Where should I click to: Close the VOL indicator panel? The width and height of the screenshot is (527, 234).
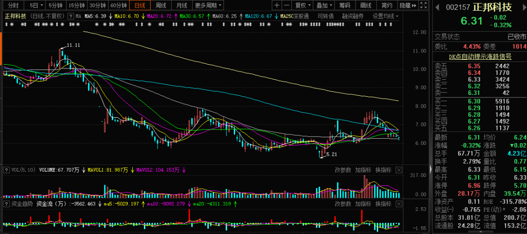pyautogui.click(x=399, y=170)
